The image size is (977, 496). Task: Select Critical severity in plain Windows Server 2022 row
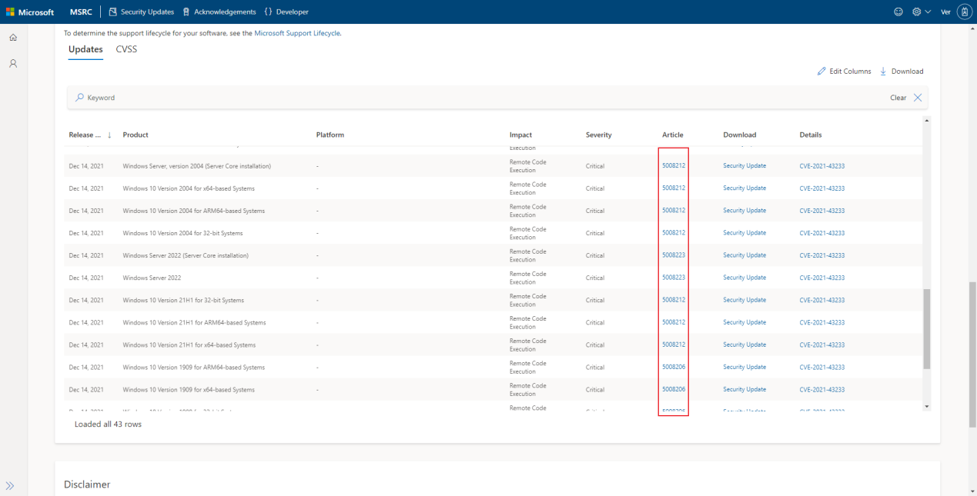(595, 278)
